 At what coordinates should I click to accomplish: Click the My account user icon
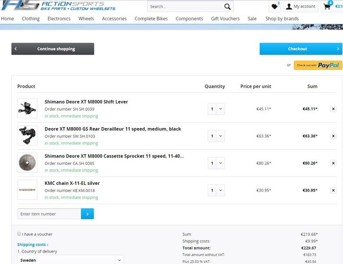[289, 7]
